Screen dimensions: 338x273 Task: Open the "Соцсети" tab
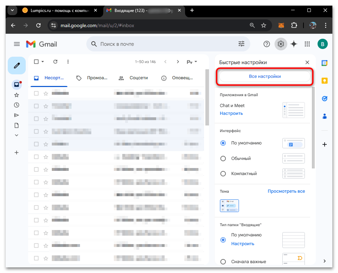tap(134, 78)
